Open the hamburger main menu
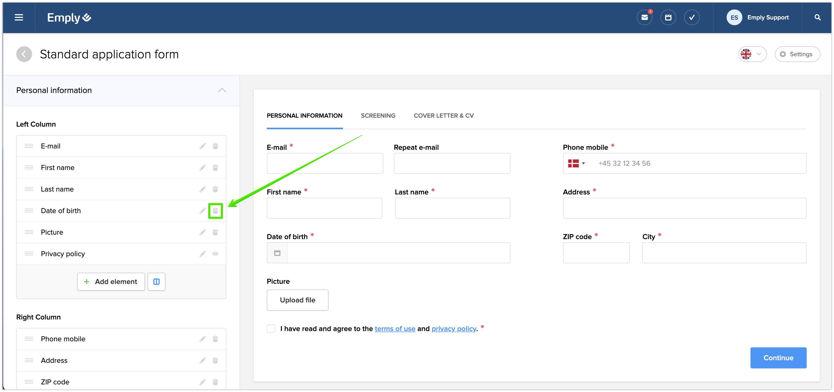 pyautogui.click(x=19, y=18)
